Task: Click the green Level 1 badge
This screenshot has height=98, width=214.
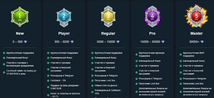Action: [20, 17]
